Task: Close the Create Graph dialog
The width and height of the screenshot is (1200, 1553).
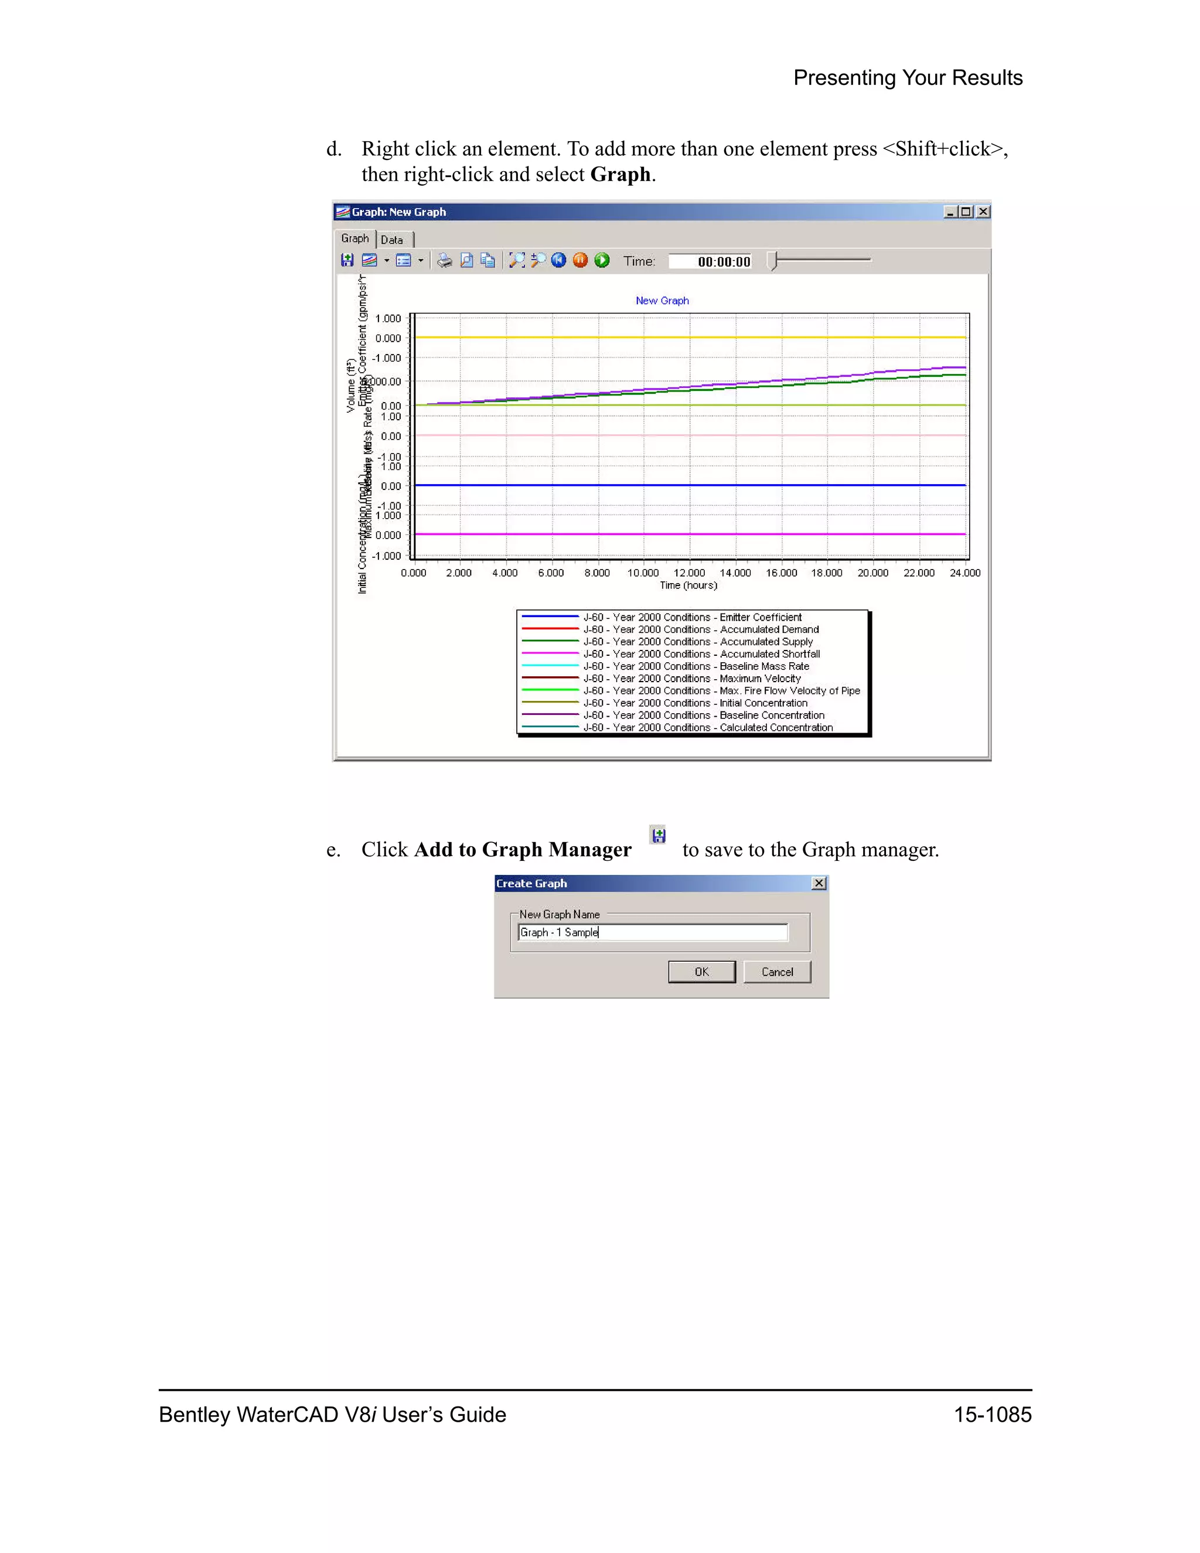Action: (x=819, y=883)
